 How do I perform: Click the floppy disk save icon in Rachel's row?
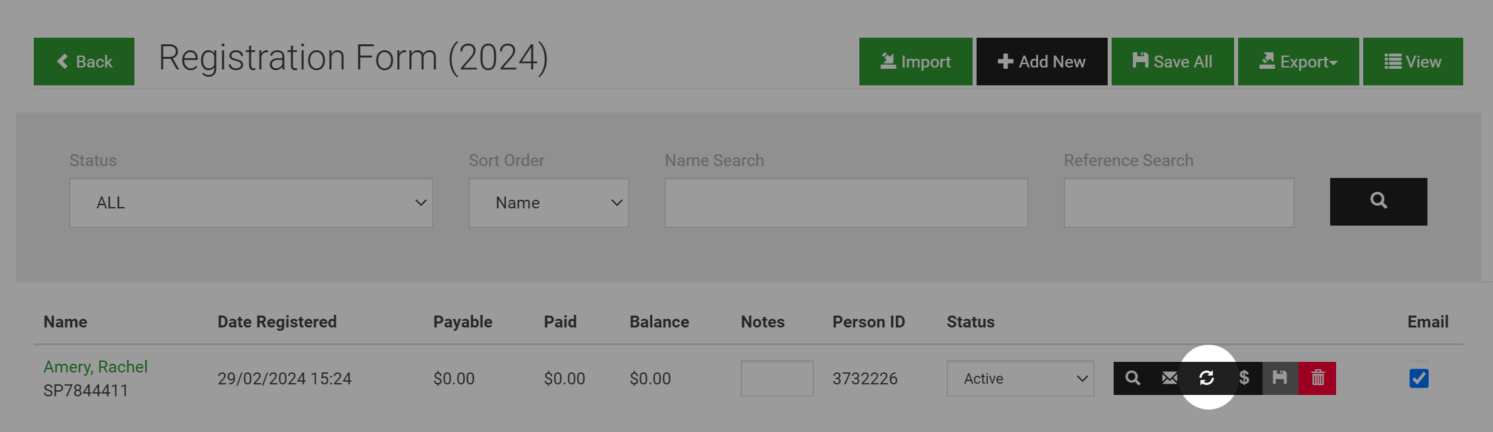pos(1280,378)
